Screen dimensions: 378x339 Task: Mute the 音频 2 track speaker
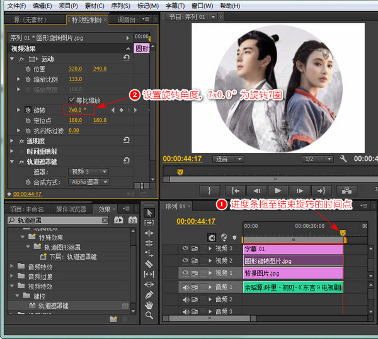[x=185, y=299]
